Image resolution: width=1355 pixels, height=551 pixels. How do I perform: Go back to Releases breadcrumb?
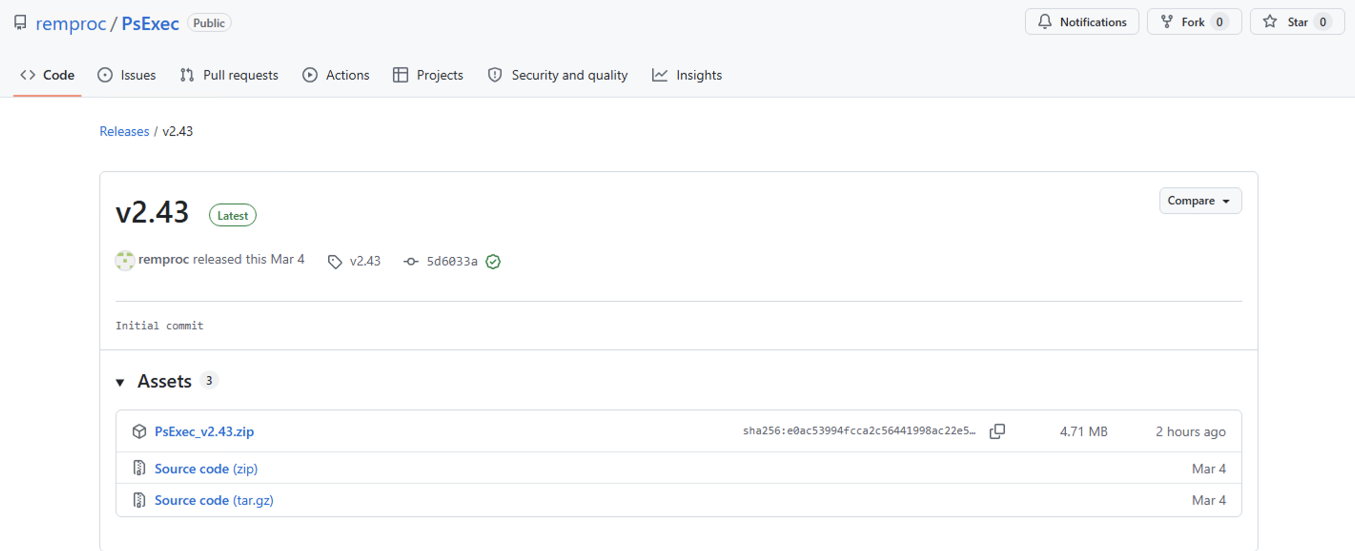(124, 132)
